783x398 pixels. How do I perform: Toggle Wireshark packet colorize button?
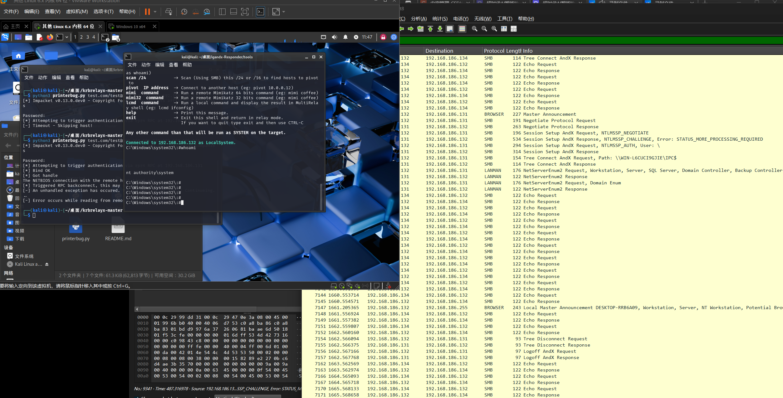click(462, 29)
